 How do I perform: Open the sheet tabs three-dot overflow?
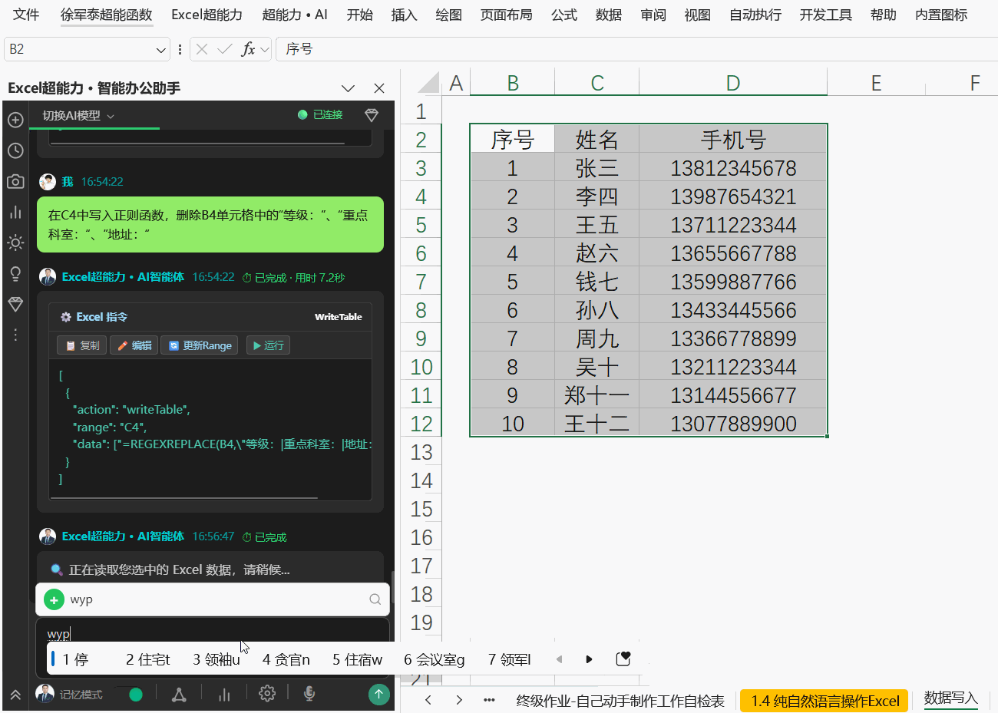tap(489, 700)
